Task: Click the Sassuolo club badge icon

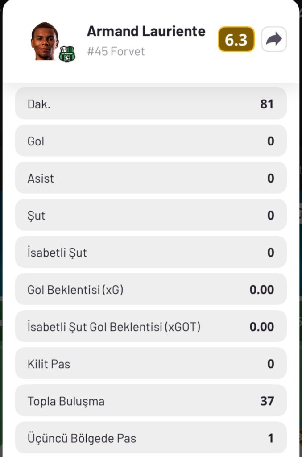Action: [67, 54]
